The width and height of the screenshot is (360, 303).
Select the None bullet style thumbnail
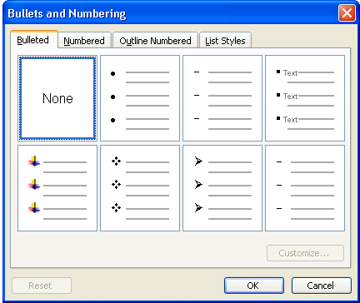(x=57, y=98)
